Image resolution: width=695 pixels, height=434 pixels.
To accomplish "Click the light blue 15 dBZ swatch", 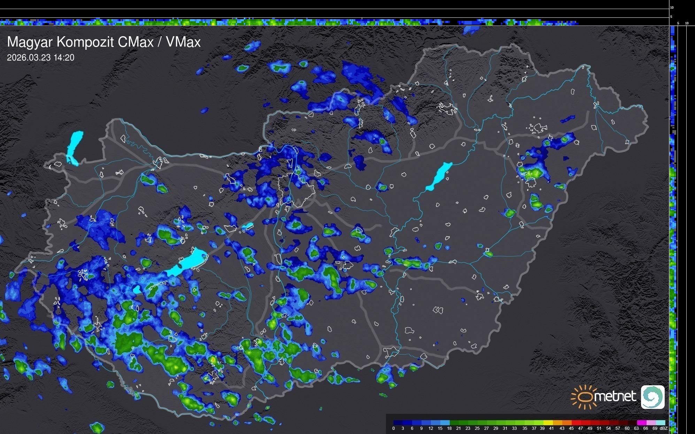I will tap(445, 423).
